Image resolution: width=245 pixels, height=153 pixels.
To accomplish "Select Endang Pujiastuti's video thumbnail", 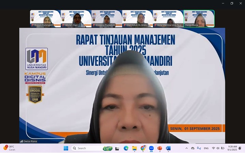I will coord(107,19).
